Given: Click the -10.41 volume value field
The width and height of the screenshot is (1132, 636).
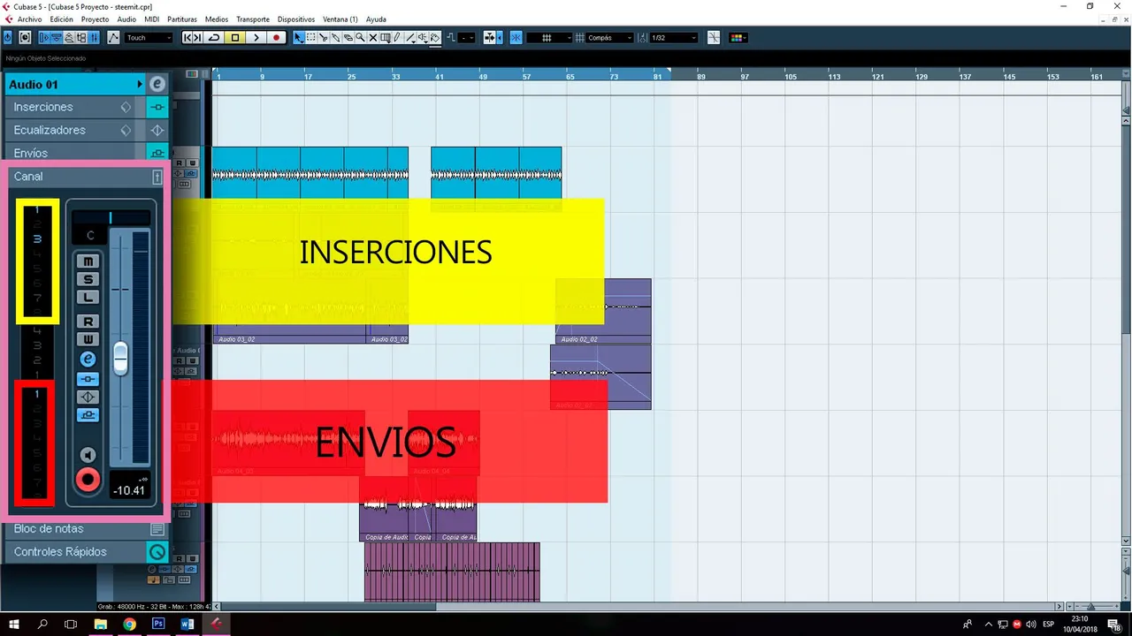Looking at the screenshot, I should (x=129, y=490).
